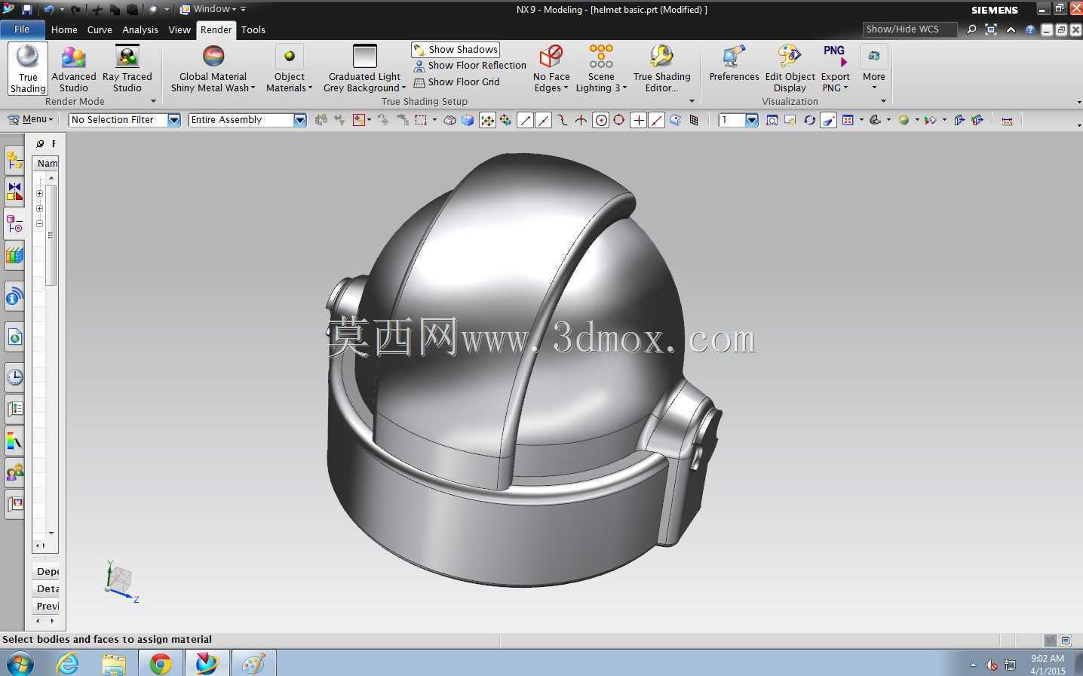Toggle snap End Point icon
The image size is (1083, 676).
tap(525, 120)
